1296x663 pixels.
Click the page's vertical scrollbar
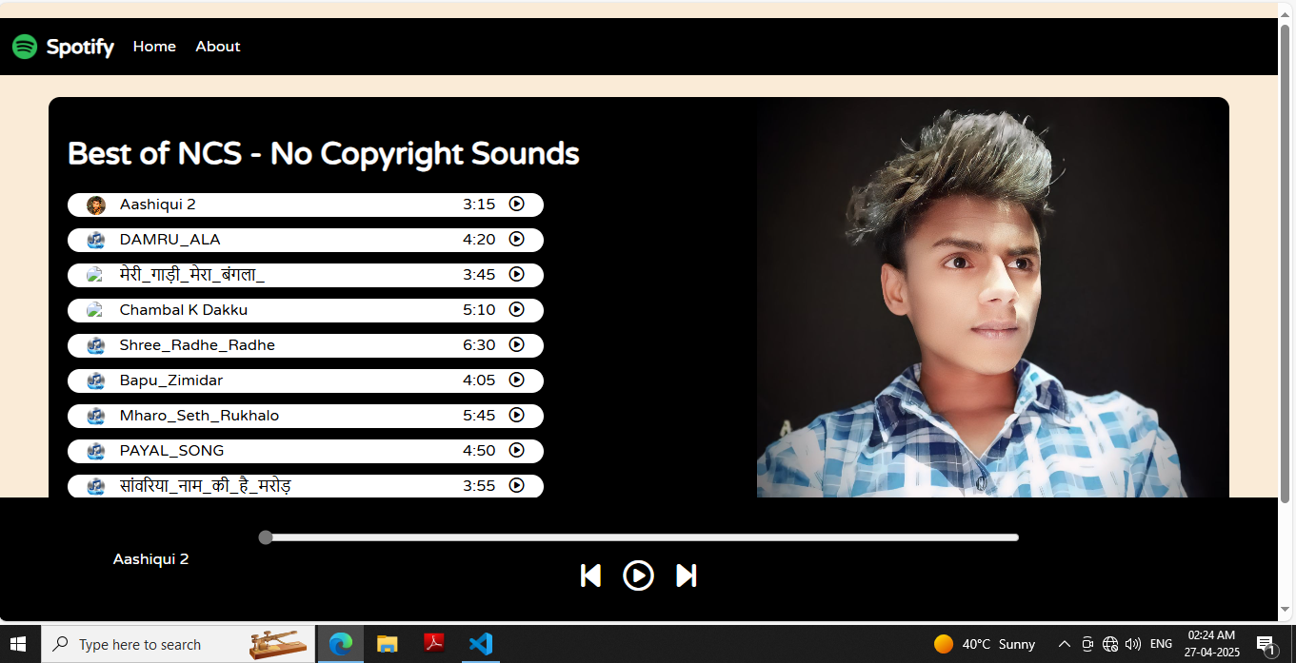pyautogui.click(x=1285, y=264)
